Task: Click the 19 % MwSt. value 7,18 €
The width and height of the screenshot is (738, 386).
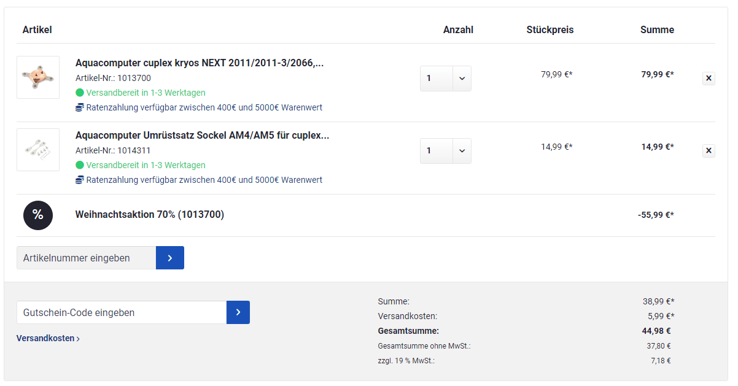Action: [661, 361]
